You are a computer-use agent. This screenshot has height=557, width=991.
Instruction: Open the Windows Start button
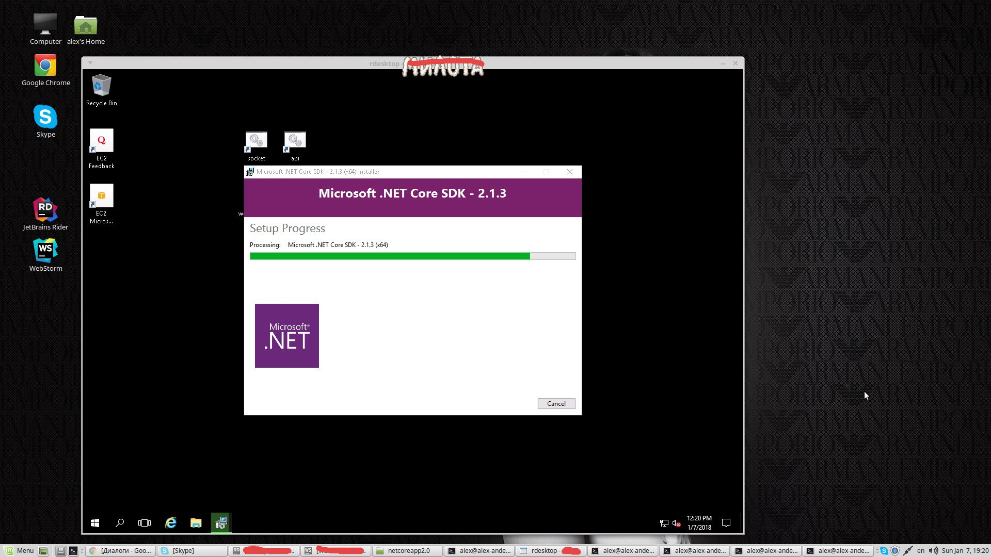(95, 523)
